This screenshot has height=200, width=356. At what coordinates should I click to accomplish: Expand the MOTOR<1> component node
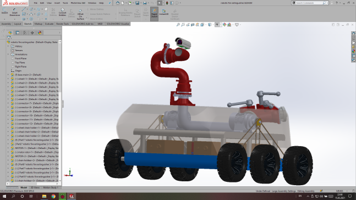pyautogui.click(x=8, y=148)
